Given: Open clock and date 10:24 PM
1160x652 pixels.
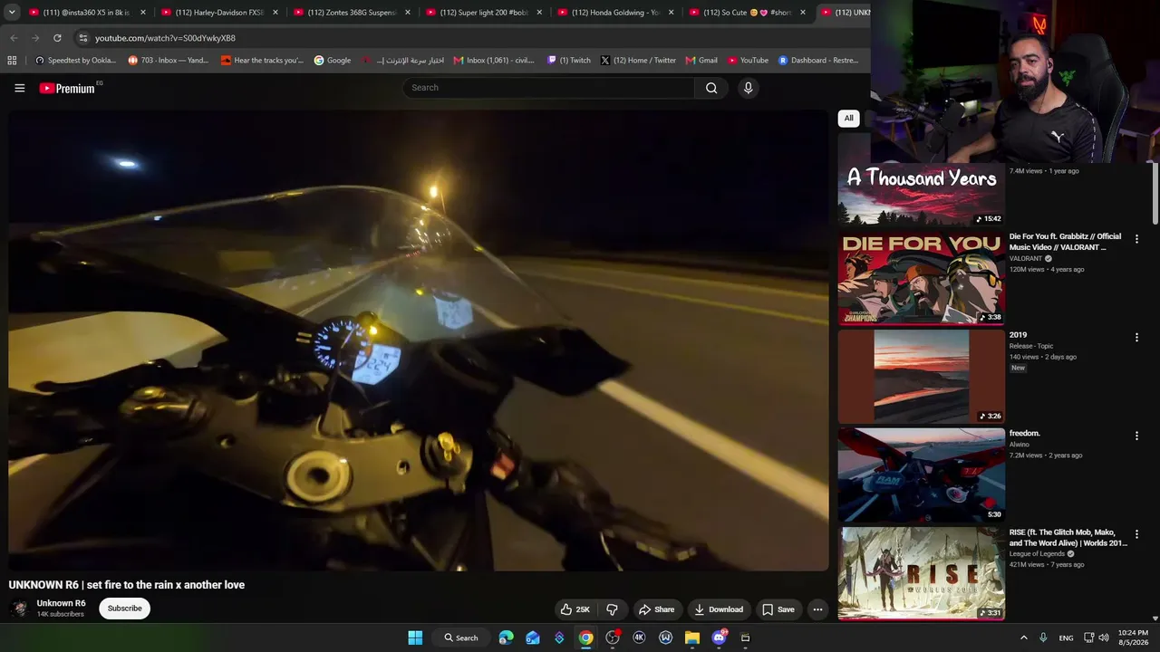Looking at the screenshot, I should point(1133,638).
